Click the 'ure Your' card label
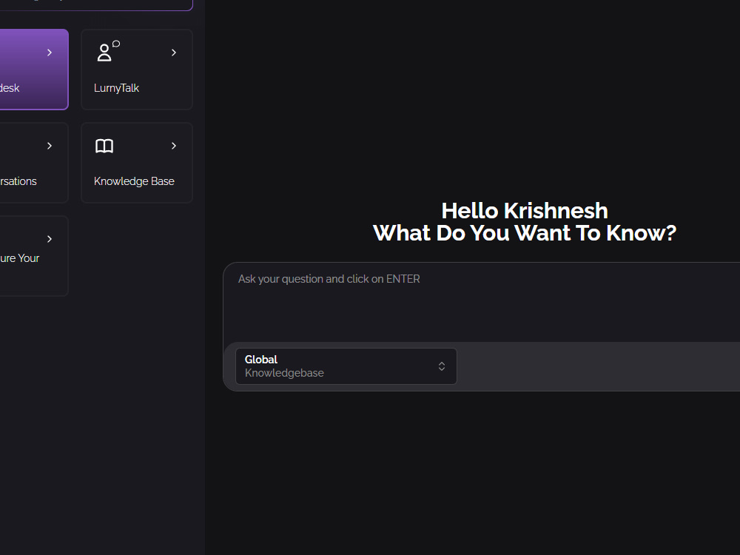This screenshot has height=555, width=740. click(19, 258)
